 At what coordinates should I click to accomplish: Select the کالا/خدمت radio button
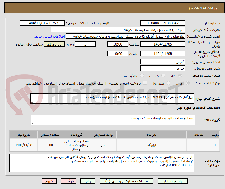tap(142, 76)
